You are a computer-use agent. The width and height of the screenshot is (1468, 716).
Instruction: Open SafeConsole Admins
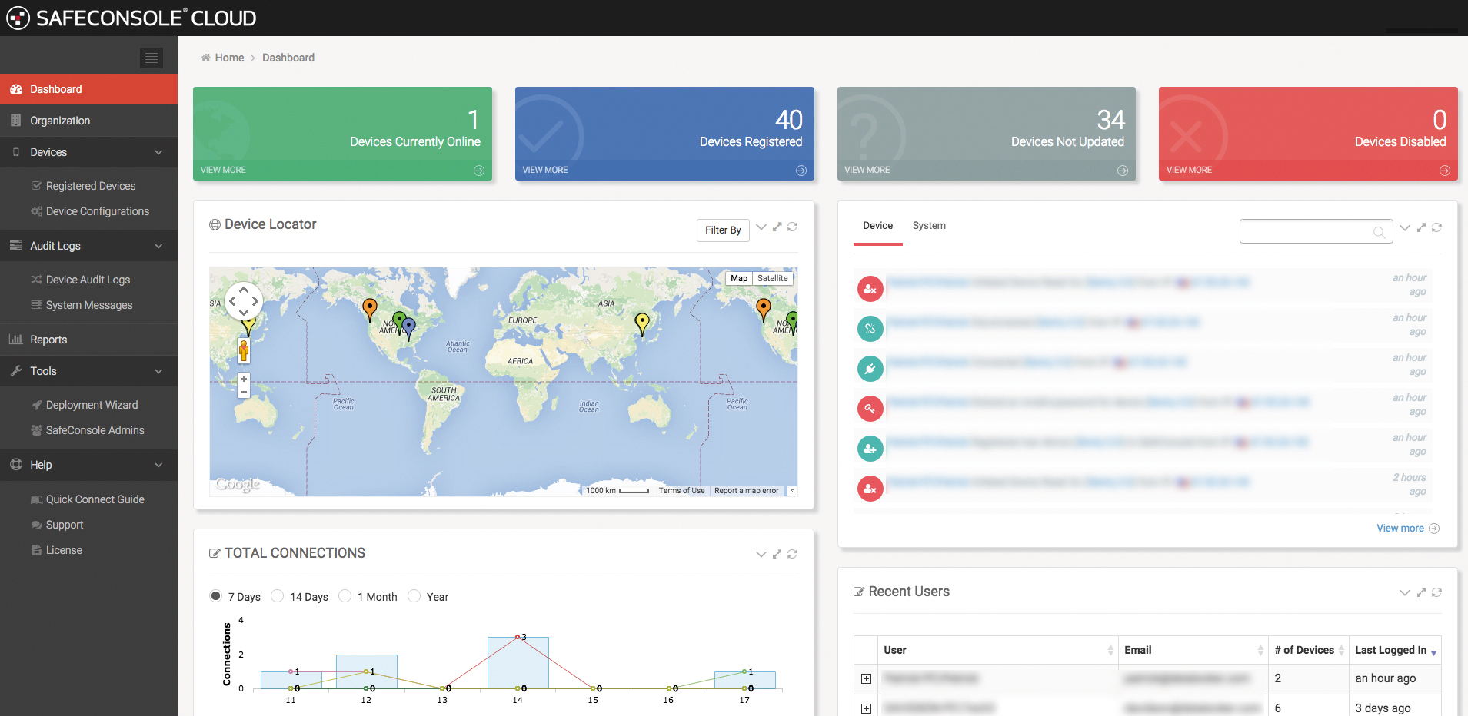click(x=95, y=430)
